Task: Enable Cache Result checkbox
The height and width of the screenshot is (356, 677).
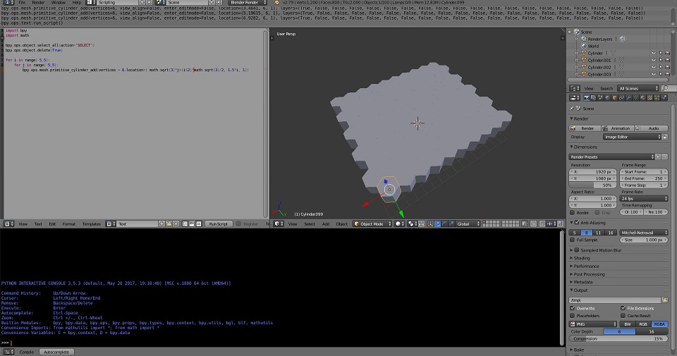Action: [x=623, y=315]
